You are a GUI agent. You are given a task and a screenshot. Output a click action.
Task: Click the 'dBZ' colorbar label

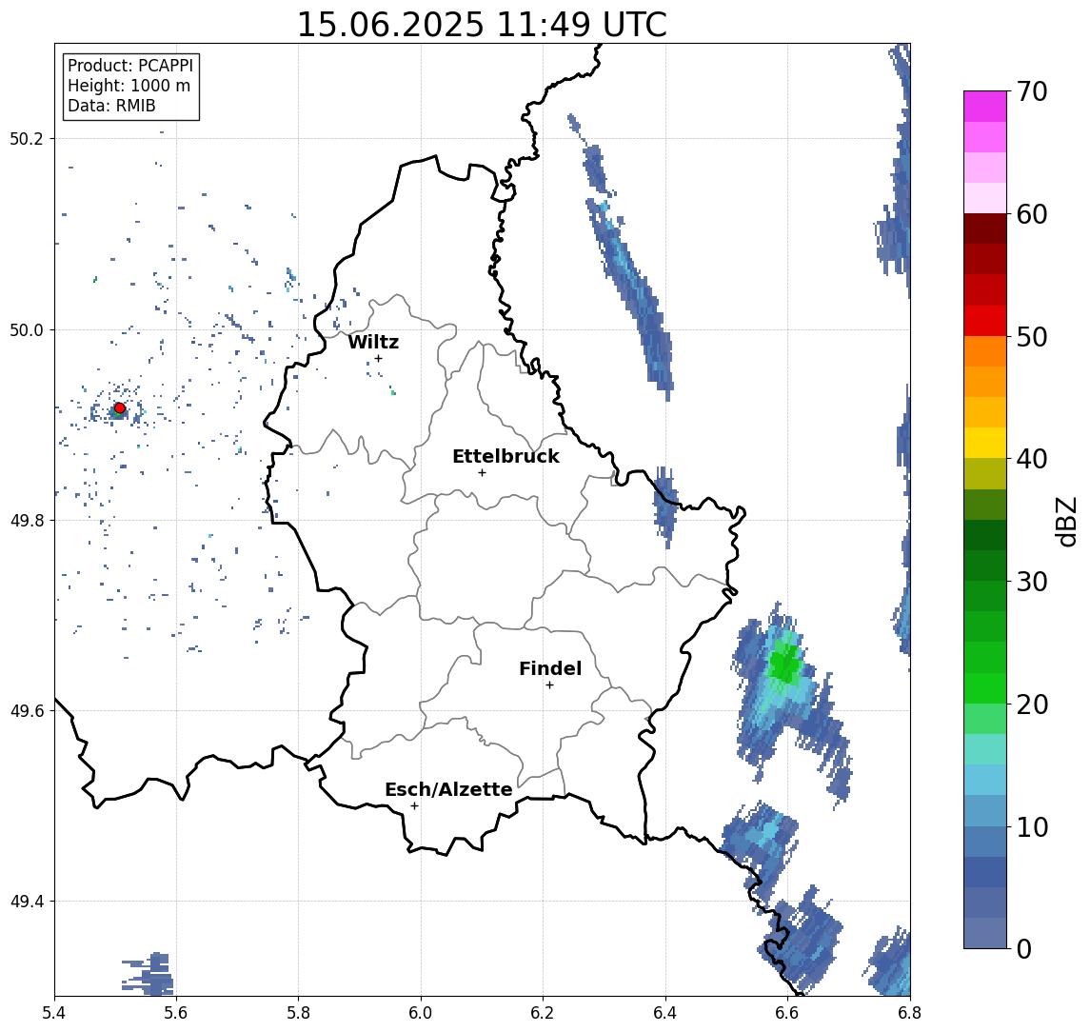coord(1066,522)
